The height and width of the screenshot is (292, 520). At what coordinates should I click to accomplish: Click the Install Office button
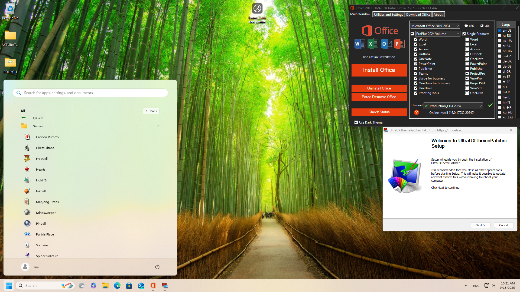tap(379, 70)
